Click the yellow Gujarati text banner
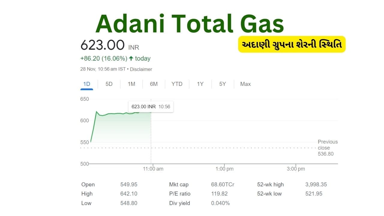 [292, 44]
